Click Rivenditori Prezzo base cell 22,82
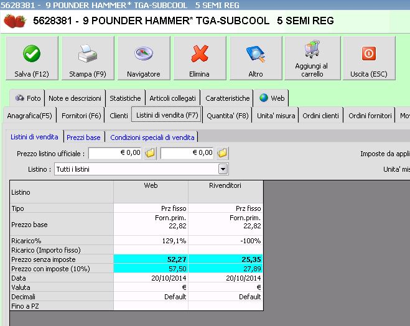The width and height of the screenshot is (410, 326). [225, 225]
